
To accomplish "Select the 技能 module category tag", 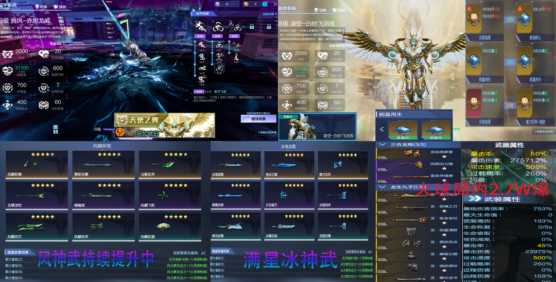I will click(510, 105).
